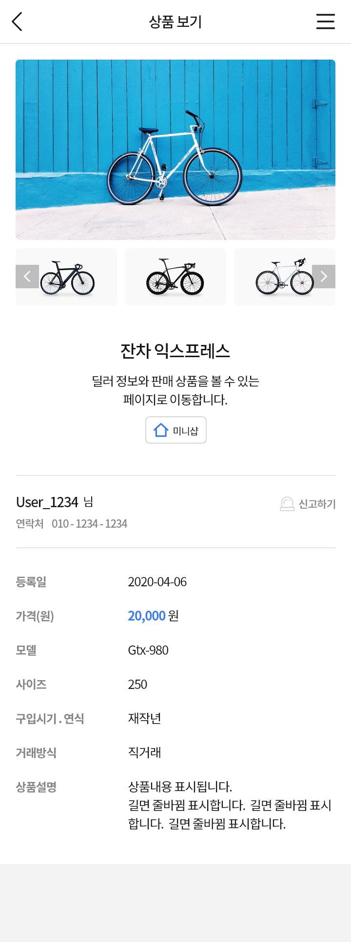Screen dimensions: 351x942
Task: Tap the 상품설명 description text
Action: coord(229,805)
